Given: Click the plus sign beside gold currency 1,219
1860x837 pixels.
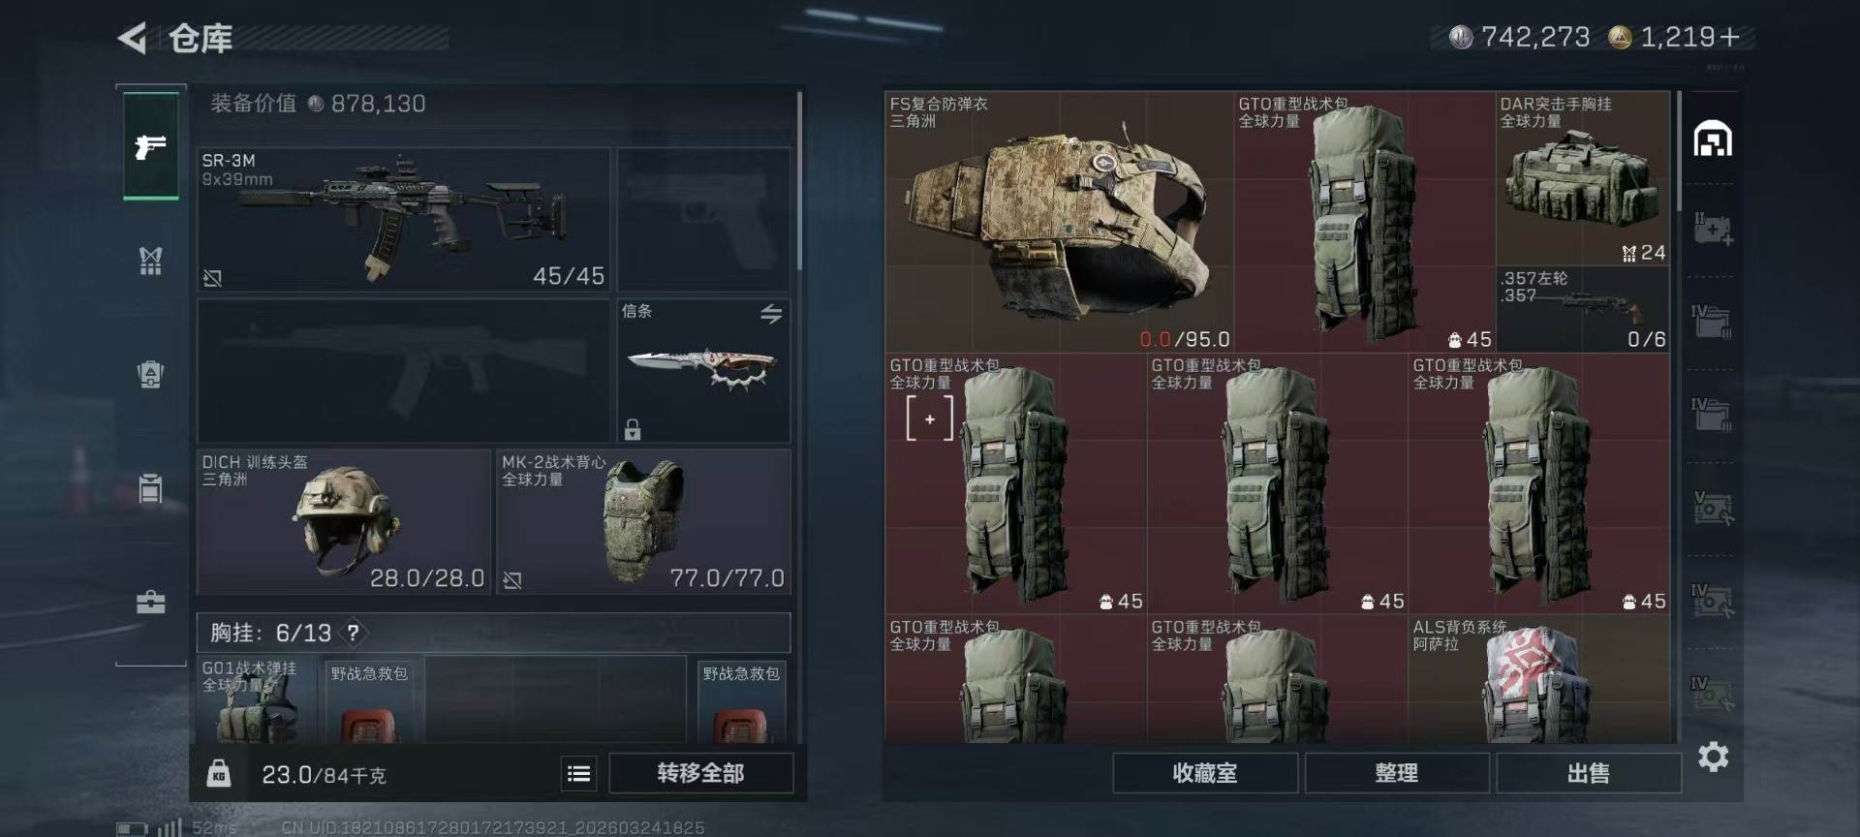Looking at the screenshot, I should [1730, 37].
